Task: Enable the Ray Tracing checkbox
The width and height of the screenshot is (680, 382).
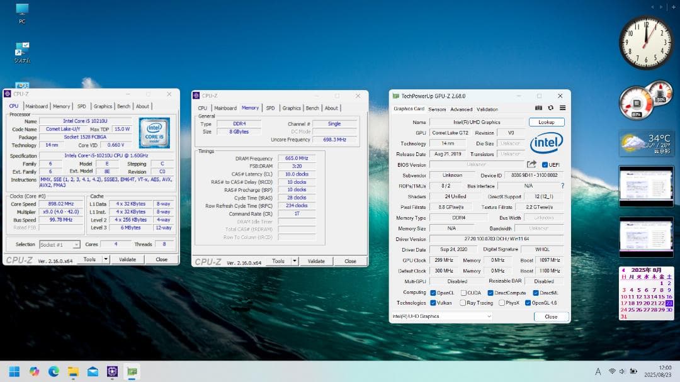Action: click(x=463, y=303)
